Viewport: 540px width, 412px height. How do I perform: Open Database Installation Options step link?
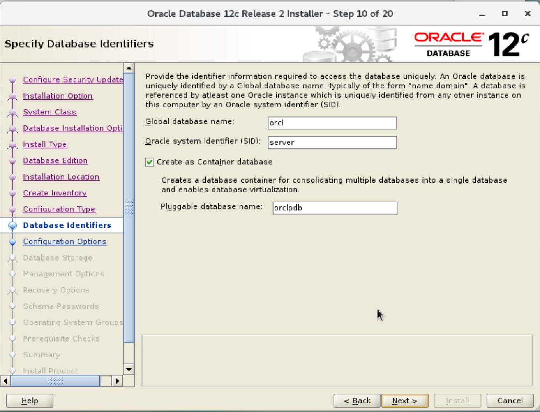click(x=73, y=128)
